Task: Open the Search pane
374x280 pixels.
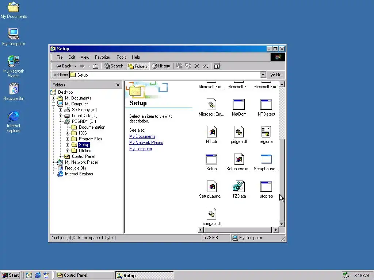Action: pyautogui.click(x=114, y=66)
